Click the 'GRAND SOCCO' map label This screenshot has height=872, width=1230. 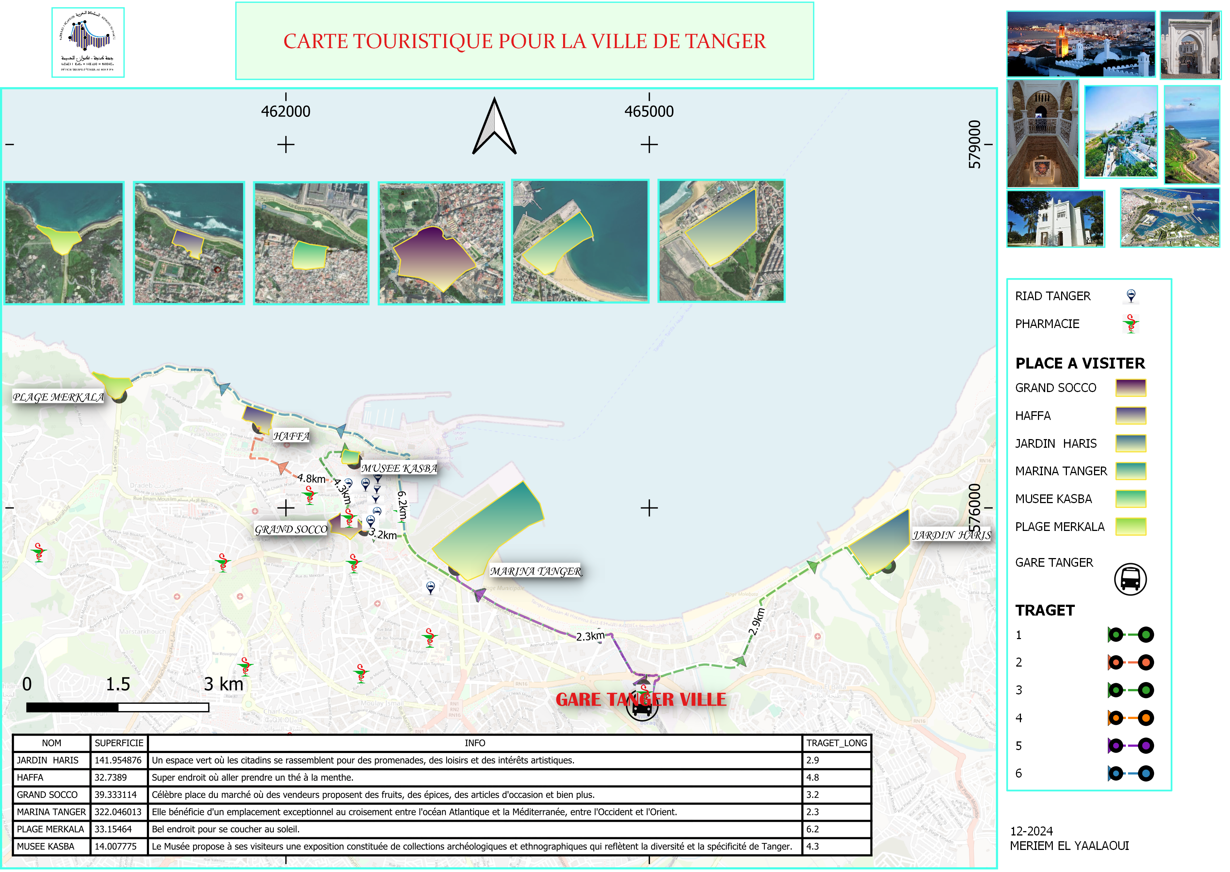coord(290,530)
